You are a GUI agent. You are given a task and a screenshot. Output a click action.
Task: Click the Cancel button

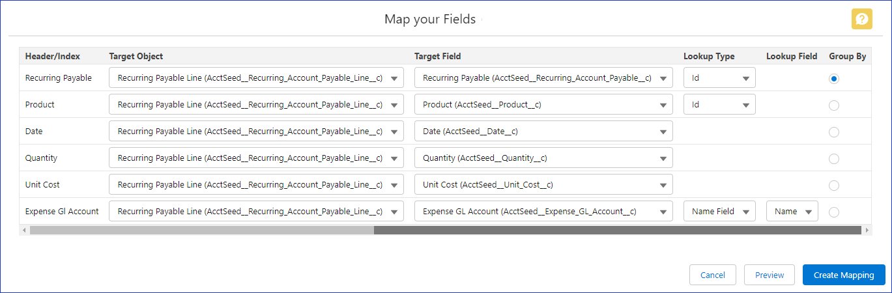point(712,275)
